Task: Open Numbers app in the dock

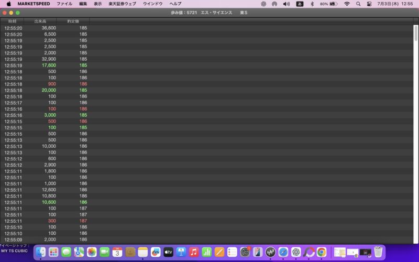Action: coord(206,252)
